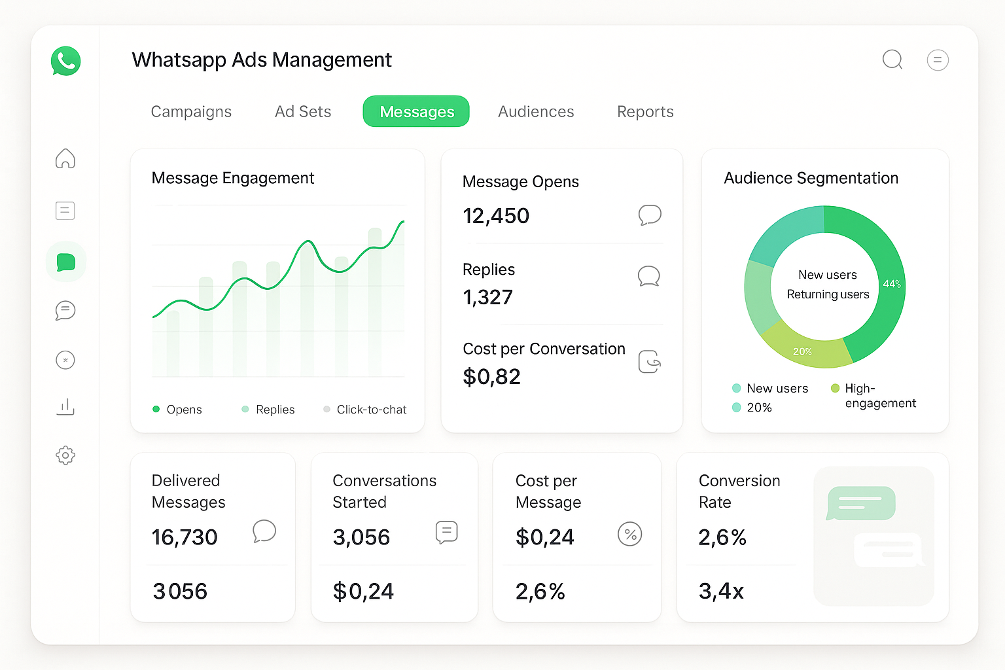1005x670 pixels.
Task: Select the circled asterisk icon in the sidebar
Action: coord(65,360)
